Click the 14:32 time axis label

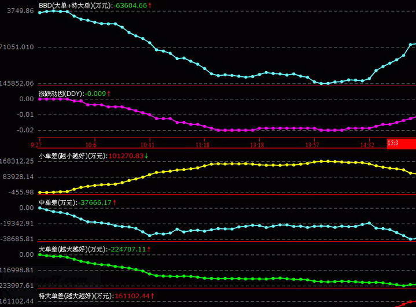coord(367,145)
